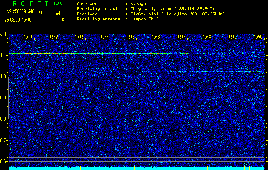
Task: Click the 1341 time marker
Action: [28, 37]
